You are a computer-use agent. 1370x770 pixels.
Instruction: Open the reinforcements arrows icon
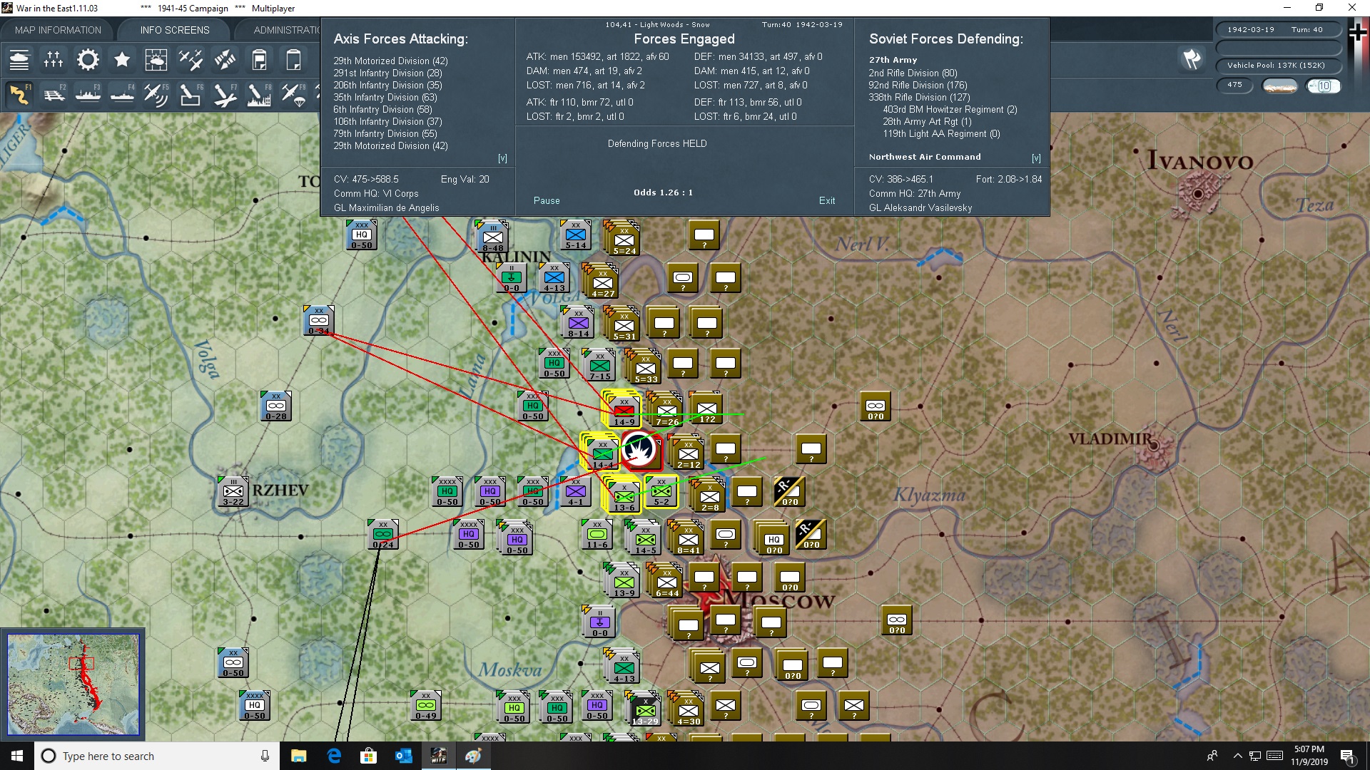[225, 60]
